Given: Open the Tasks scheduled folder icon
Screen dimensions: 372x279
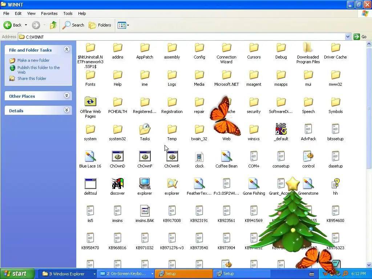Looking at the screenshot, I should pyautogui.click(x=145, y=130).
